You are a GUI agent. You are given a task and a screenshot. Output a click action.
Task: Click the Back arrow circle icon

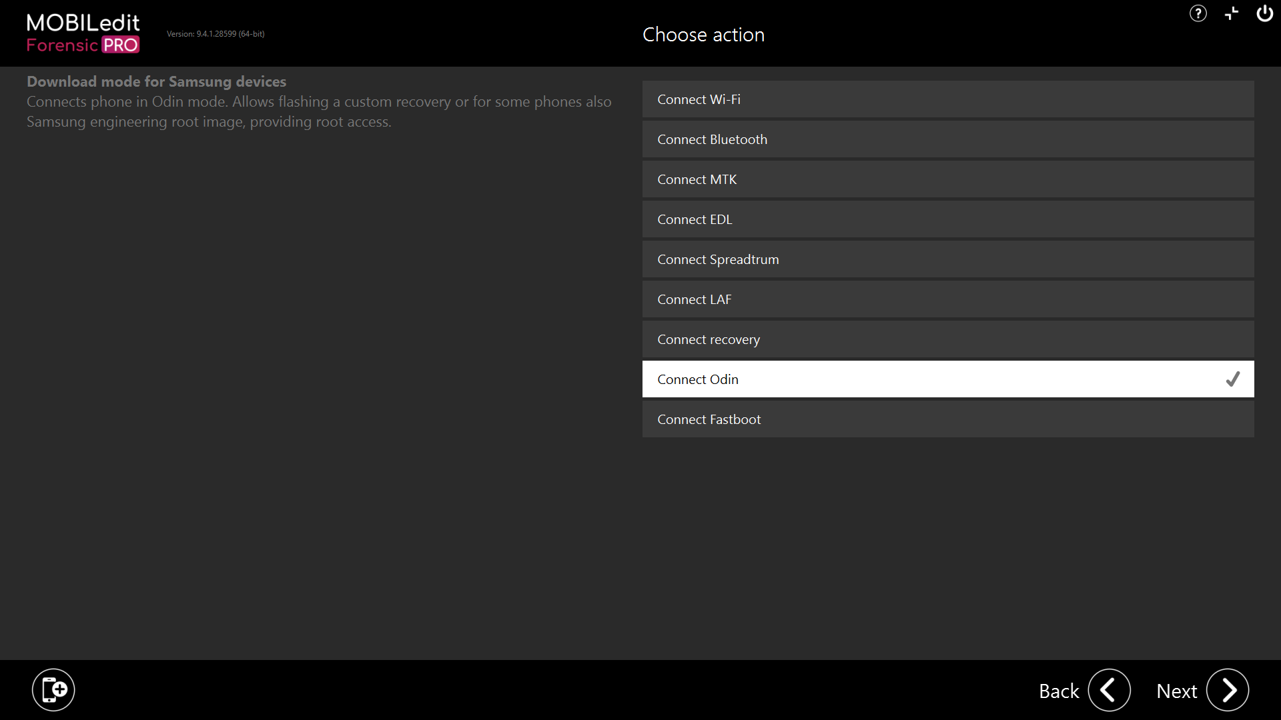1109,690
